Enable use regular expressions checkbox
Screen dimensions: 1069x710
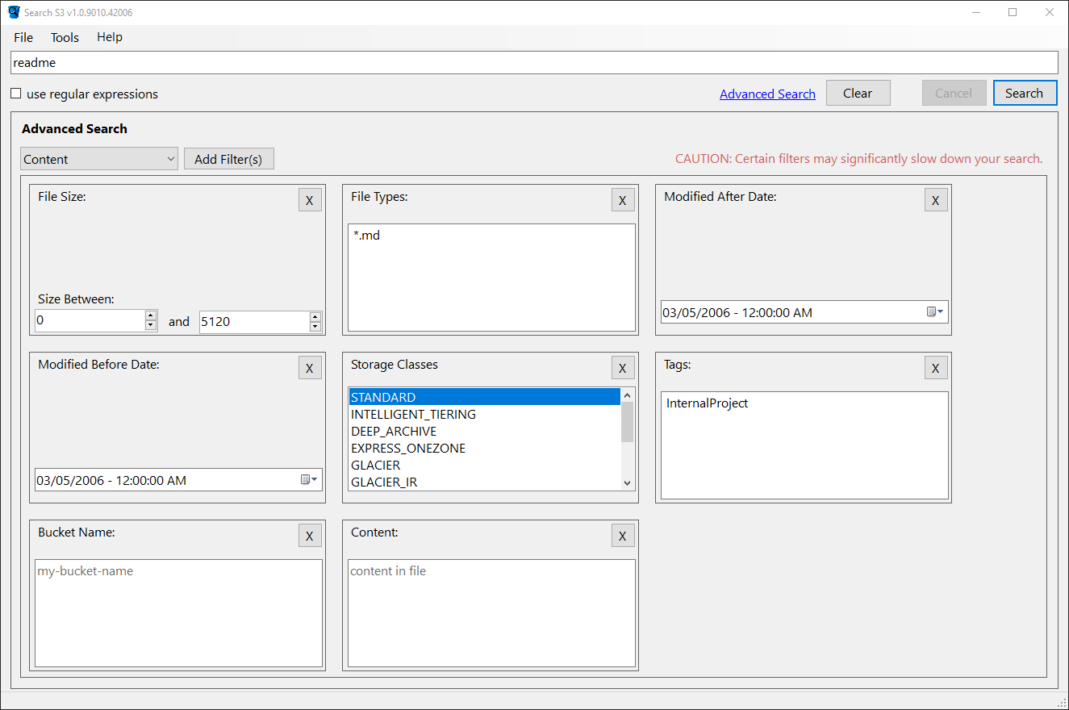click(x=15, y=94)
